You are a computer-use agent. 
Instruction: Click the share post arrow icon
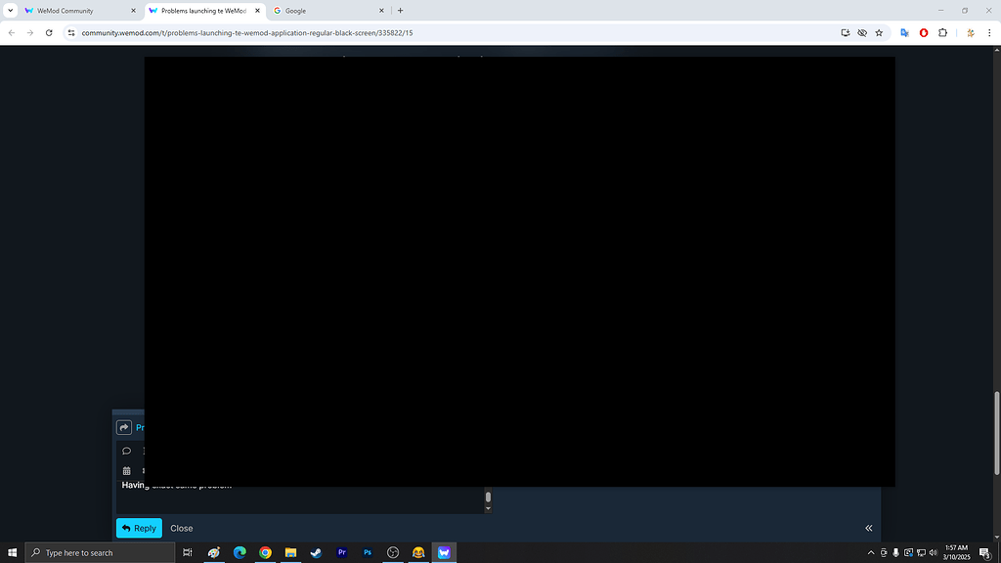pyautogui.click(x=124, y=426)
